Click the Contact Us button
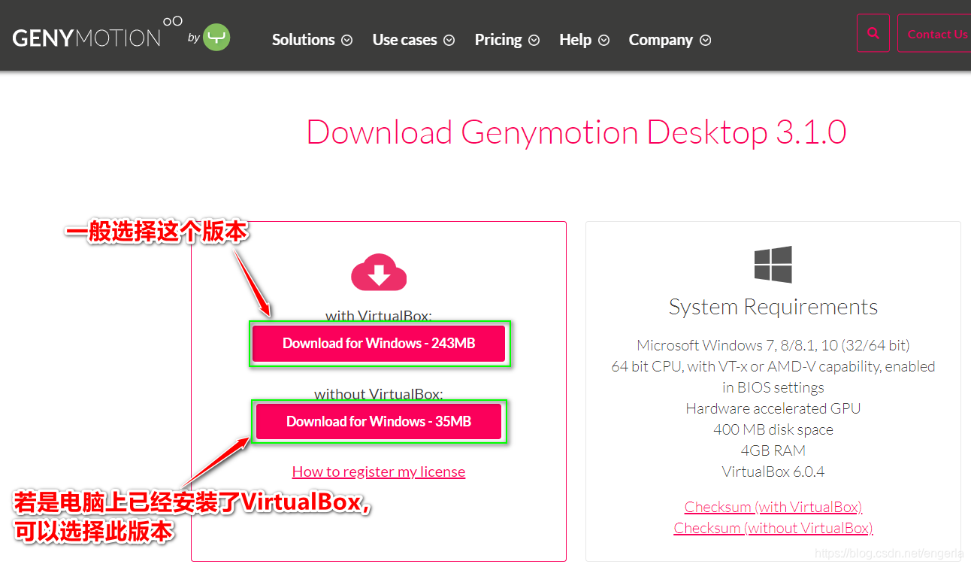Image resolution: width=971 pixels, height=567 pixels. pos(934,34)
